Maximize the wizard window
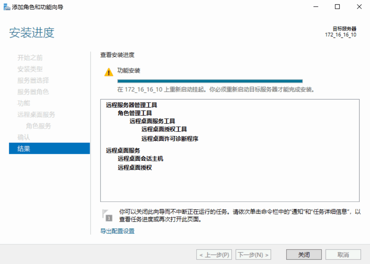 tap(337, 7)
